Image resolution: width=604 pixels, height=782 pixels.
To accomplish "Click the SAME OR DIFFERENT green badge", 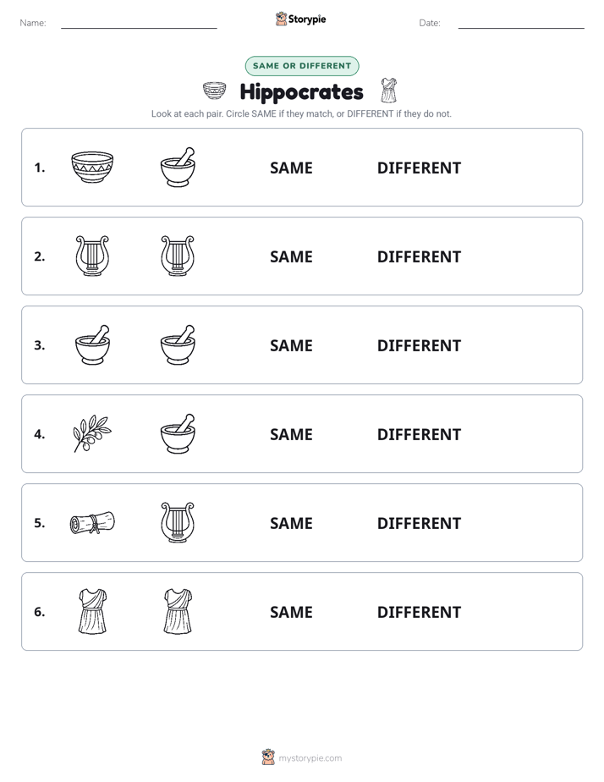I will coord(302,66).
